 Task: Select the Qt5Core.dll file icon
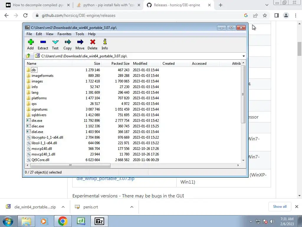point(29,160)
